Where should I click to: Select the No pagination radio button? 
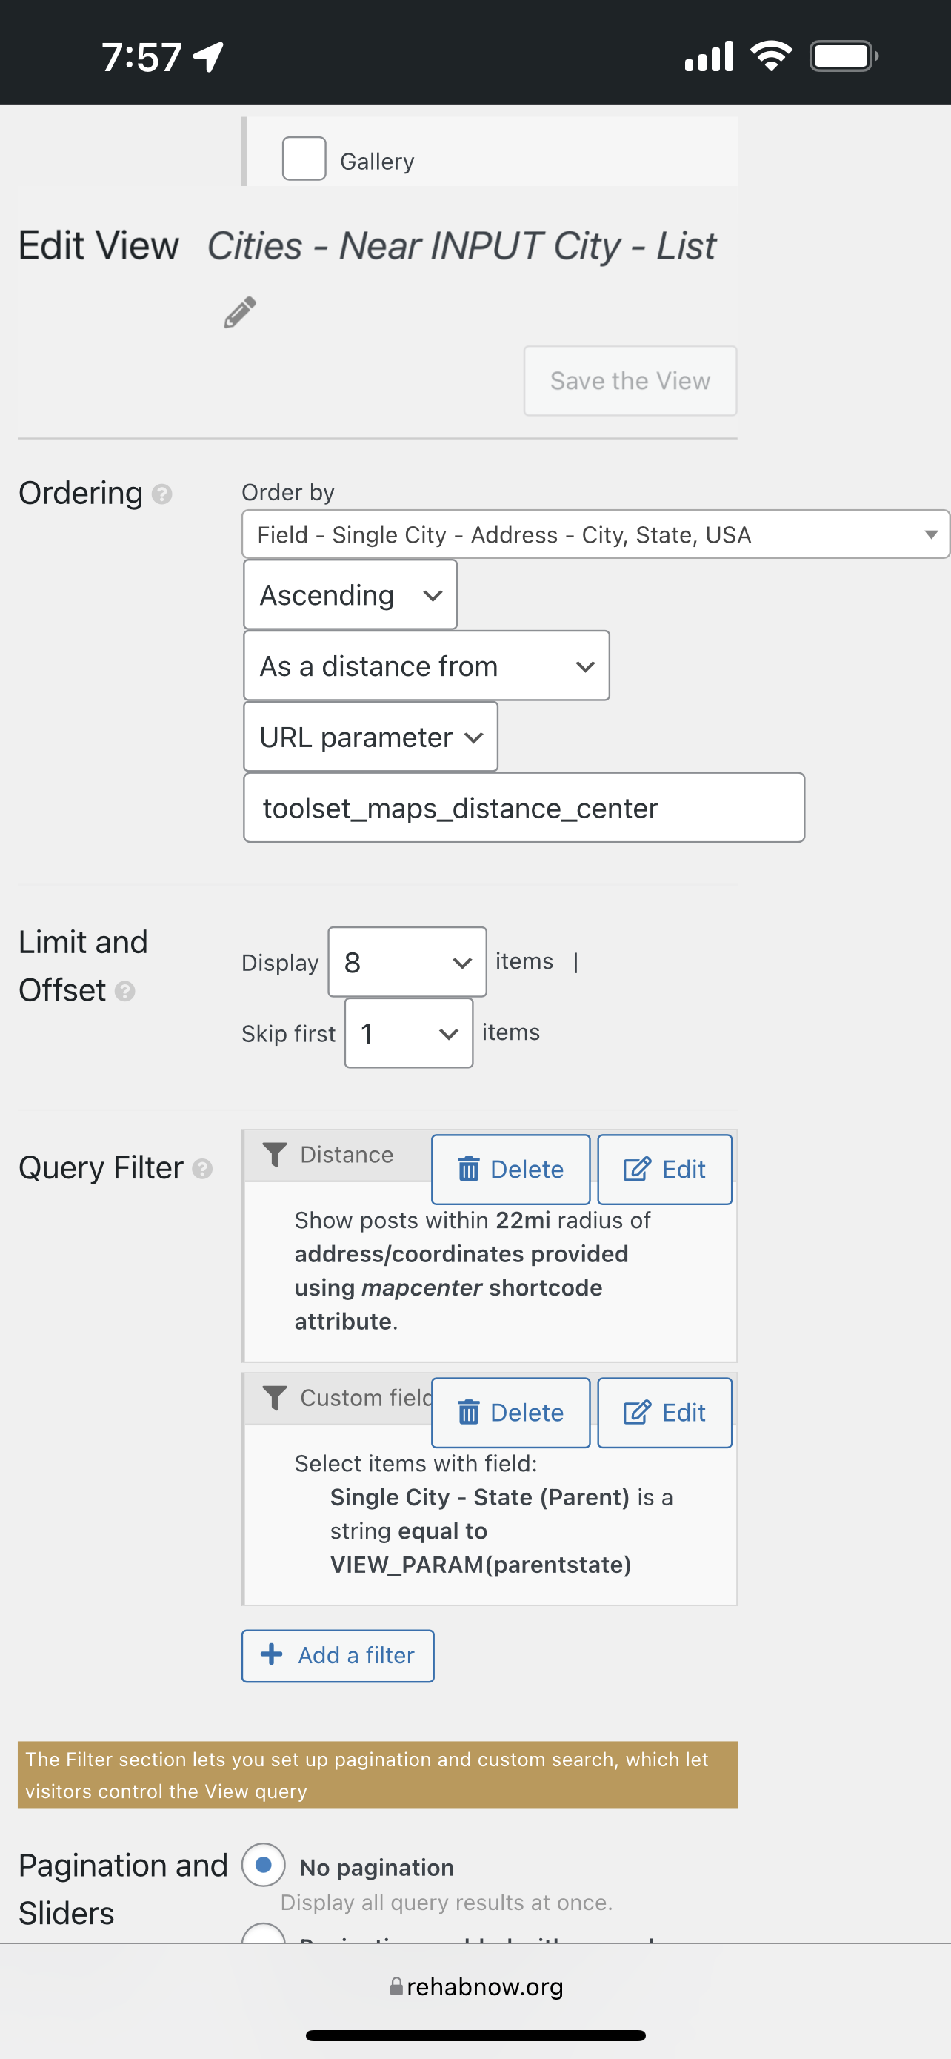264,1864
